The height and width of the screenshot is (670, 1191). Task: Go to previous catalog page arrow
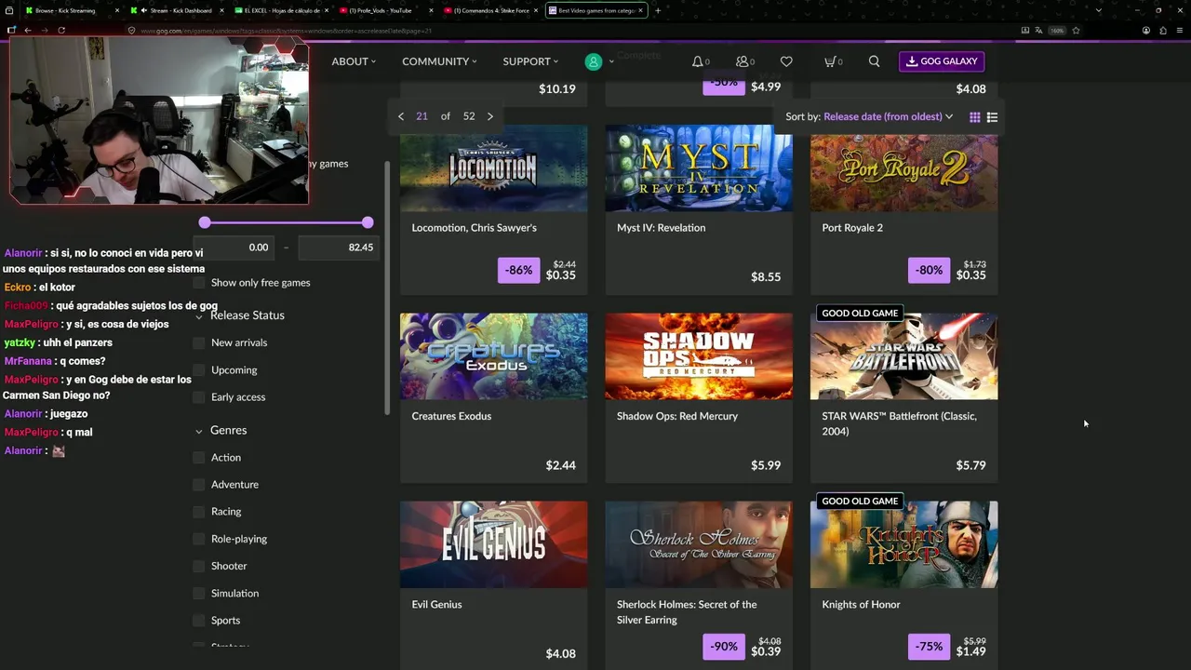[401, 116]
